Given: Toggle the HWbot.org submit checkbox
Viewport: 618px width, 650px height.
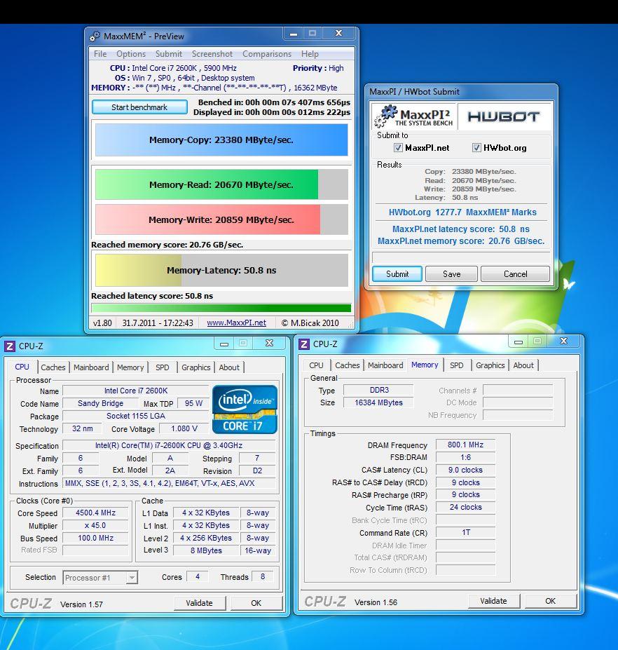Looking at the screenshot, I should click(476, 147).
